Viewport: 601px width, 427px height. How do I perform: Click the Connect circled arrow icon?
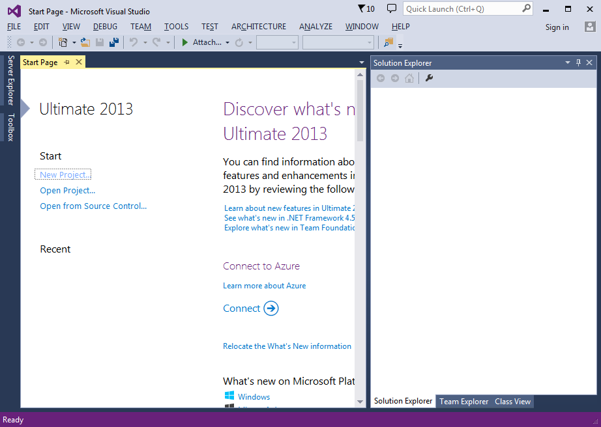tap(271, 308)
